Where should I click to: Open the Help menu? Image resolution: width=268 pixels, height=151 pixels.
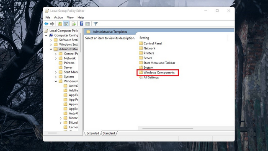click(81, 17)
